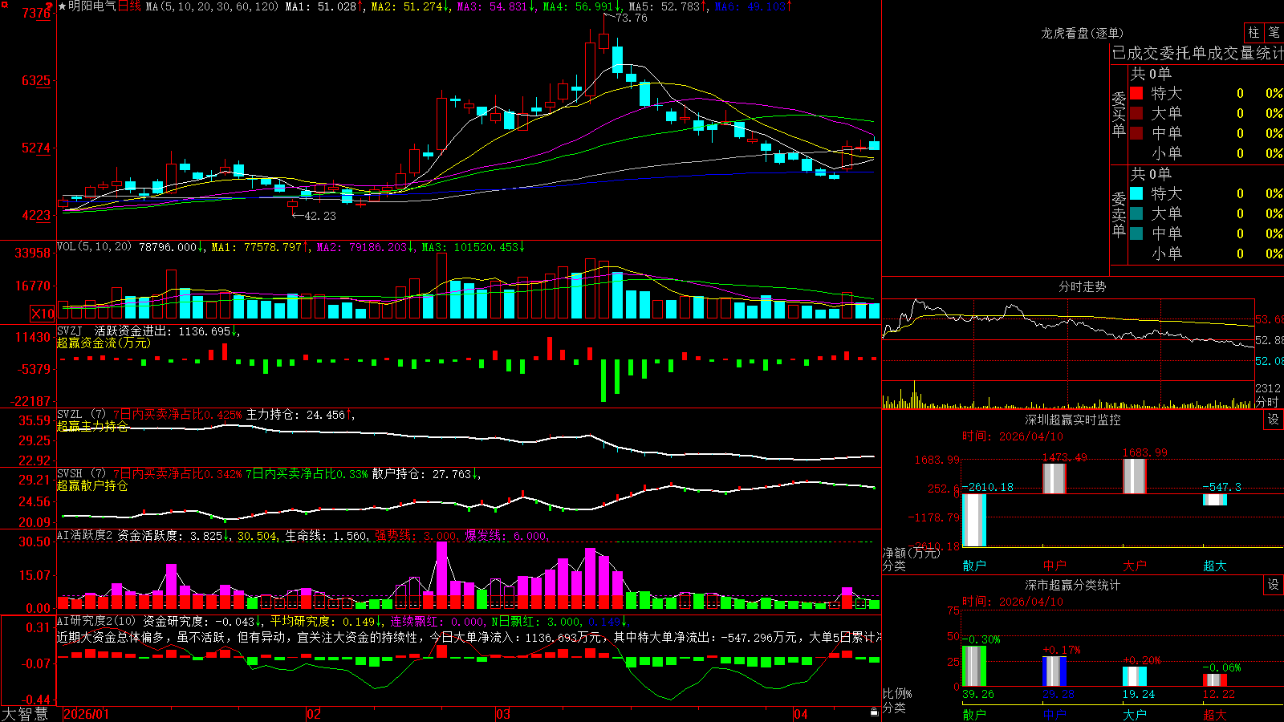Click the 深圳超赢实时监控 panel title
The height and width of the screenshot is (722, 1284).
pos(1073,420)
